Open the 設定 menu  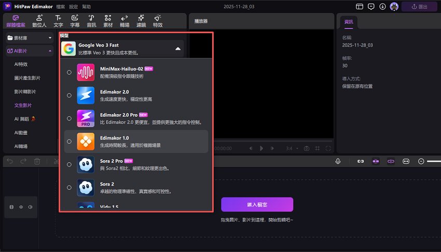(x=73, y=7)
